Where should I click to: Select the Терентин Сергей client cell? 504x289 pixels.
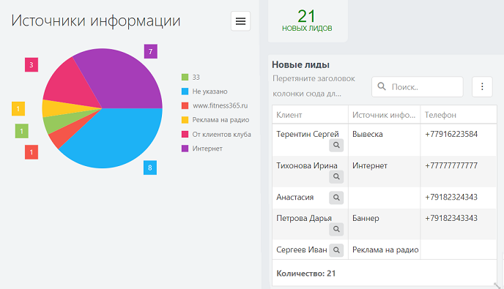pos(310,140)
